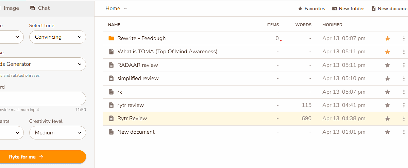Open options menu for Rytr Review row
This screenshot has height=168, width=408.
(x=404, y=118)
